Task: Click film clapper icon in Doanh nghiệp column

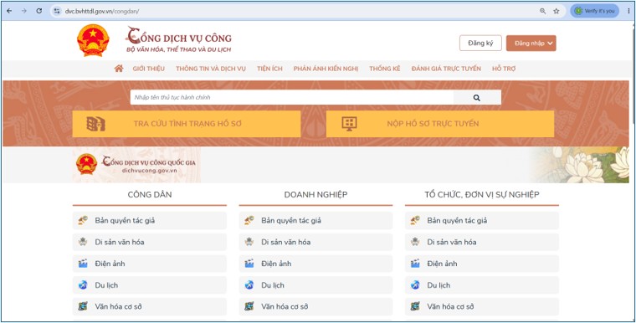Action: pos(249,264)
